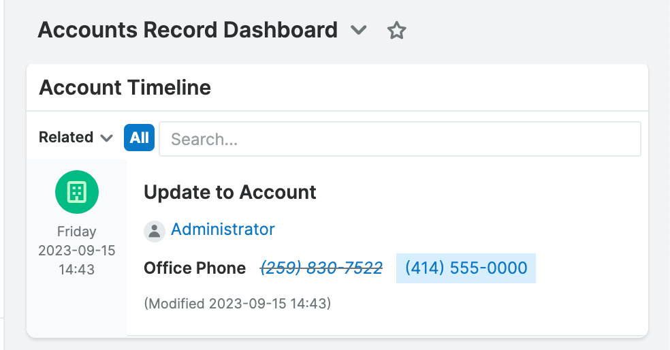Image resolution: width=670 pixels, height=350 pixels.
Task: Click the small arrow next to Related
Action: coord(106,138)
